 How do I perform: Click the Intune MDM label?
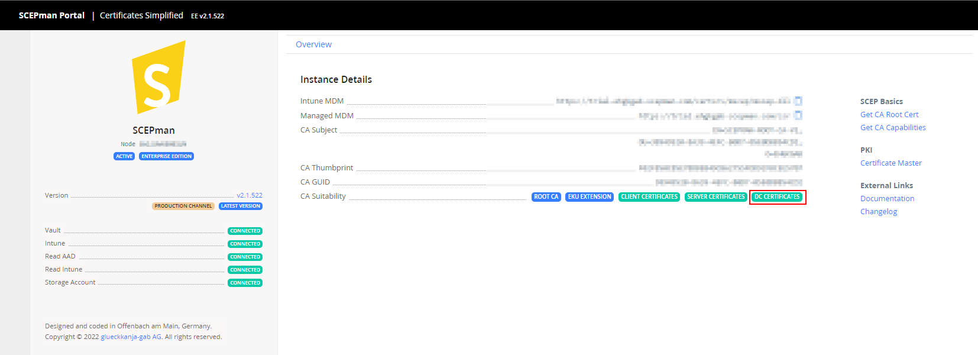pyautogui.click(x=322, y=101)
